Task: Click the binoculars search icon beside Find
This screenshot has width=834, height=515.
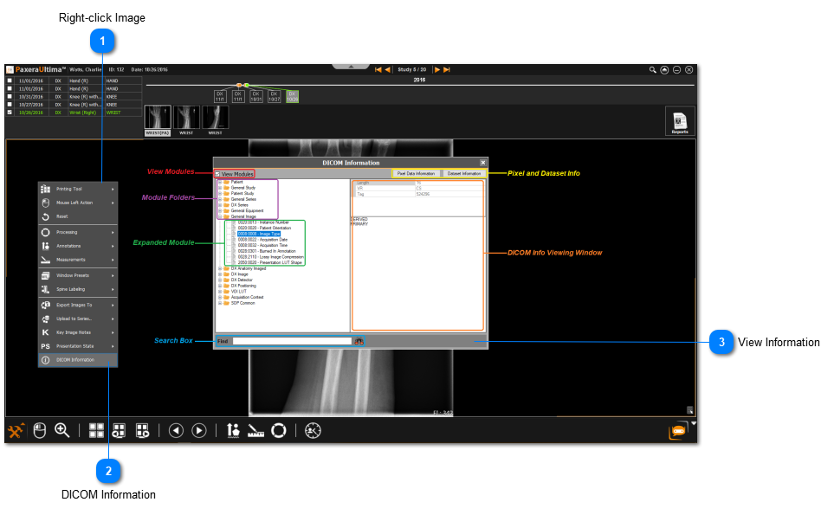Action: [x=359, y=341]
